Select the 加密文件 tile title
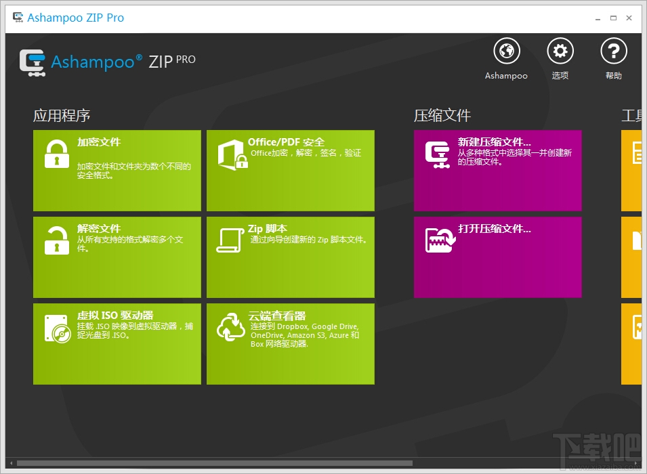 99,142
